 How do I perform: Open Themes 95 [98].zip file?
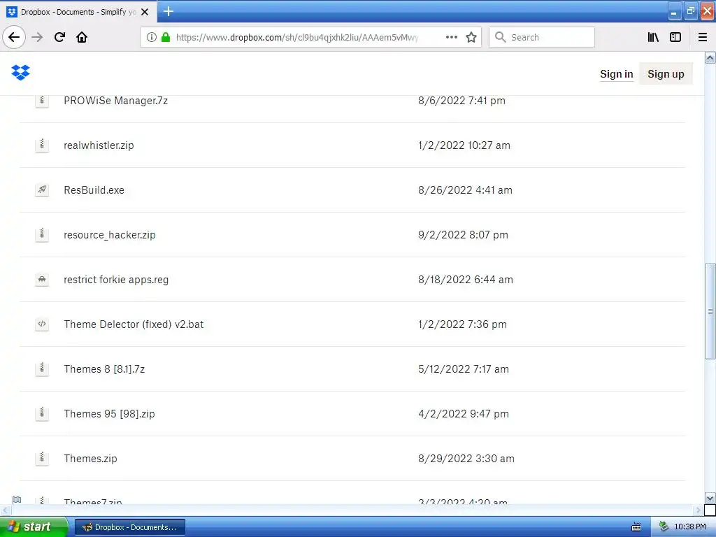(x=109, y=414)
